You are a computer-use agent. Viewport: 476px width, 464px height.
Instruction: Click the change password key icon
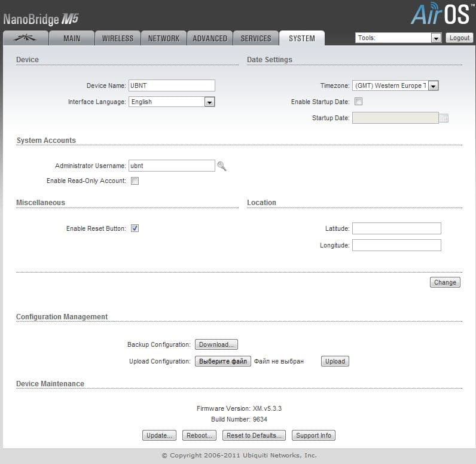pyautogui.click(x=222, y=166)
